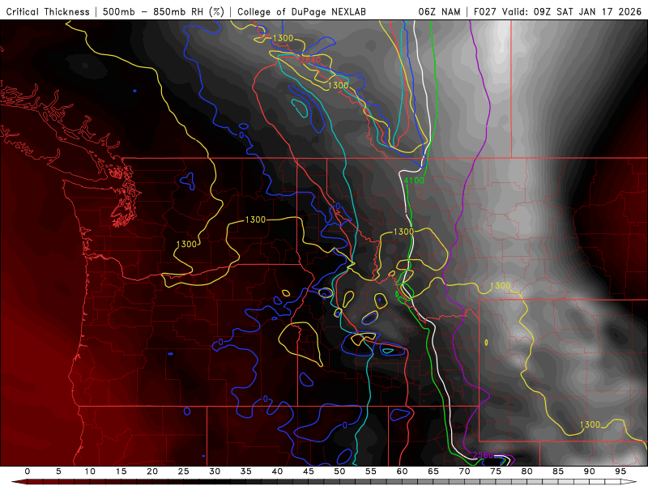Click the "90" tick label on the color scale

(x=590, y=471)
